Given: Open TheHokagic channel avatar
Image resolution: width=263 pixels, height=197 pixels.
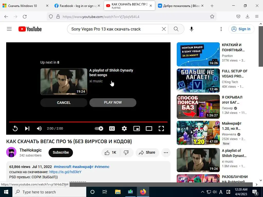Looking at the screenshot, I should (x=11, y=152).
